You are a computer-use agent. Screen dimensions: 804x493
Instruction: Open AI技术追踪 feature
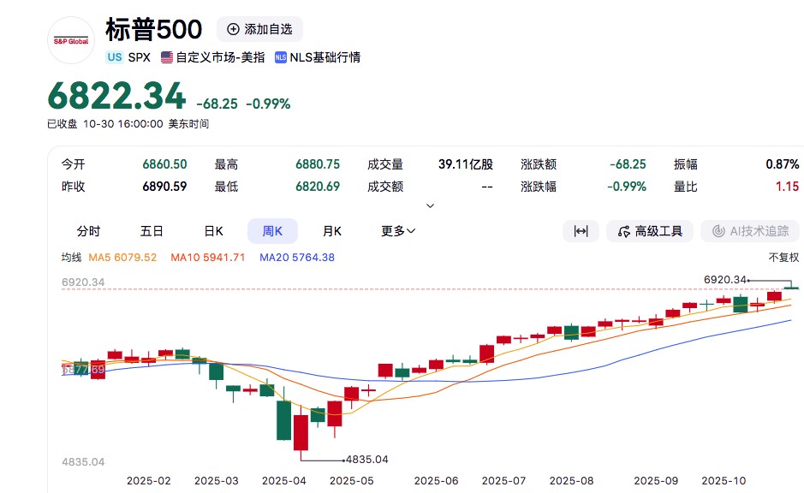tap(750, 231)
